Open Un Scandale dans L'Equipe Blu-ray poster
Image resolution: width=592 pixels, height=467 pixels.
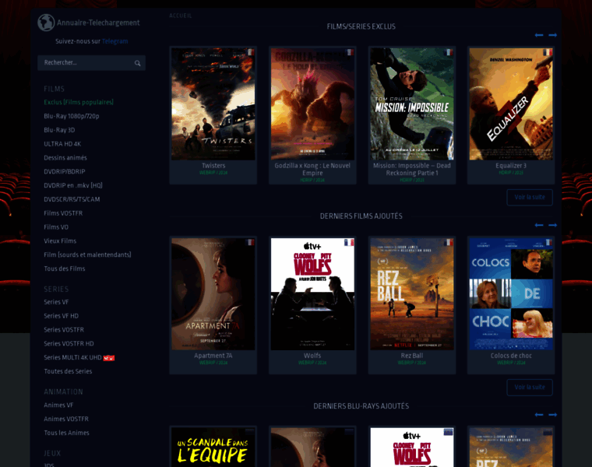pos(213,448)
